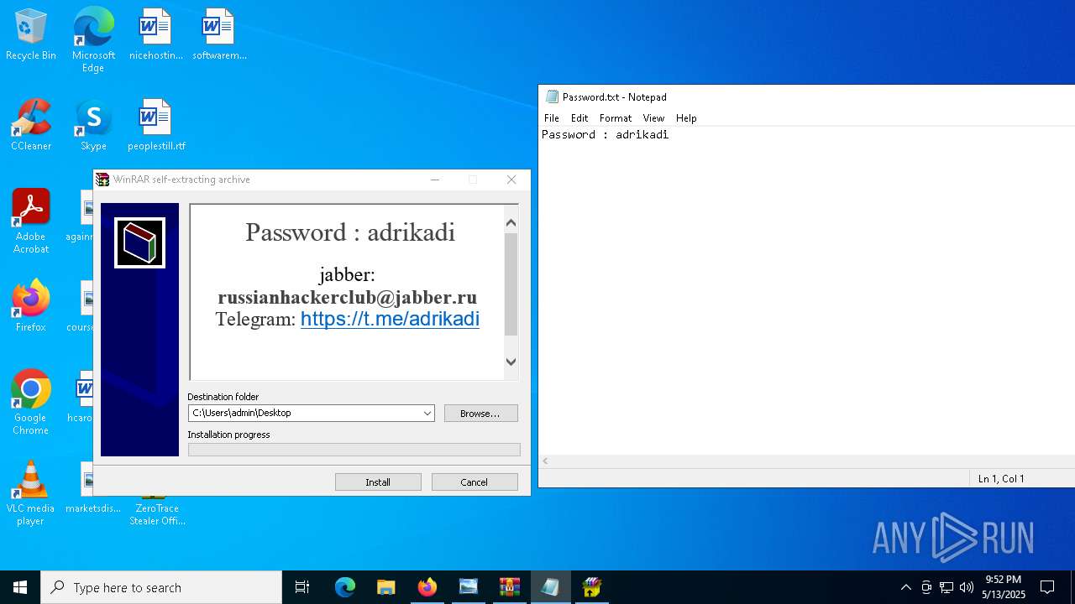Click the Installation progress bar
Screen dimensions: 1075x604
click(x=354, y=450)
